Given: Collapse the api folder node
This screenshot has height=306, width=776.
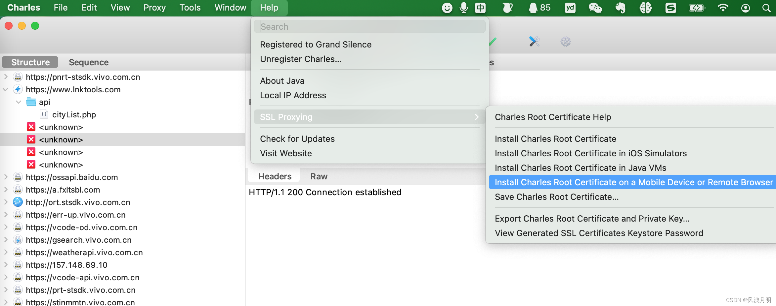Looking at the screenshot, I should (x=19, y=102).
